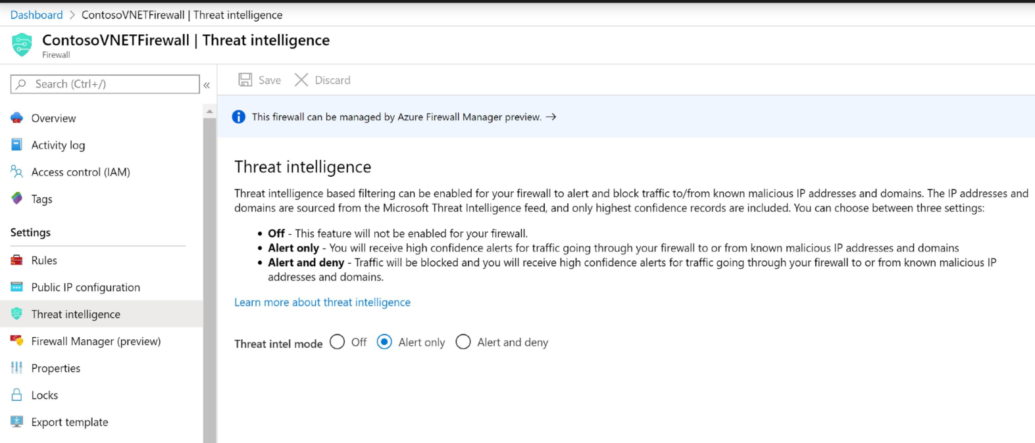Screen dimensions: 1035x443
Task: Click the Tags icon in sidebar
Action: click(17, 198)
